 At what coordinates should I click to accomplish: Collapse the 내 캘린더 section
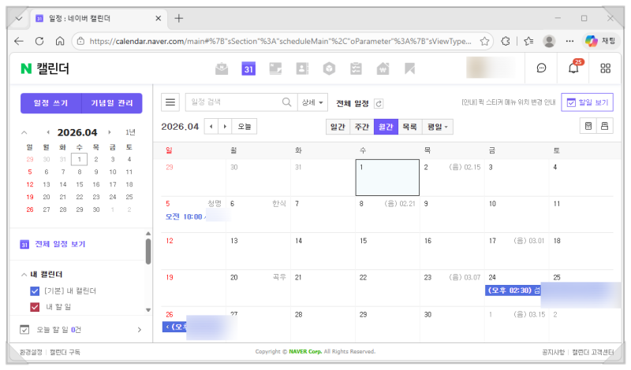point(24,275)
